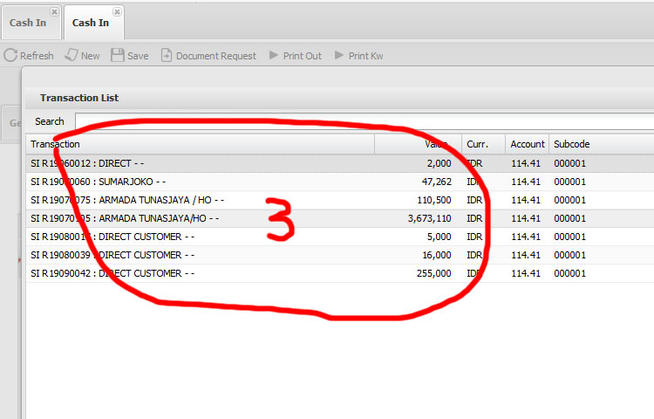
Task: Click the Save disk icon
Action: pyautogui.click(x=118, y=56)
